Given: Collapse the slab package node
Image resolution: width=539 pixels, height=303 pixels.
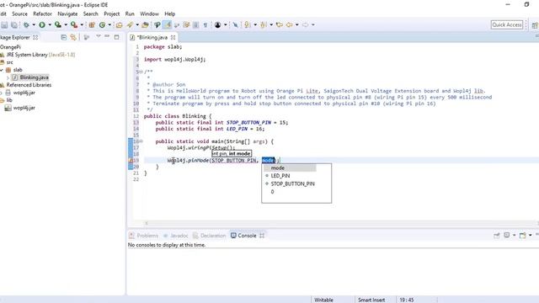Looking at the screenshot, I should 2,70.
